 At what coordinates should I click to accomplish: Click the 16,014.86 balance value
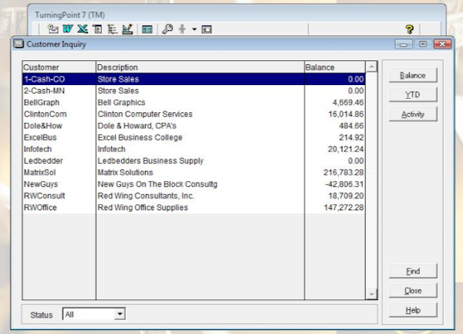346,114
